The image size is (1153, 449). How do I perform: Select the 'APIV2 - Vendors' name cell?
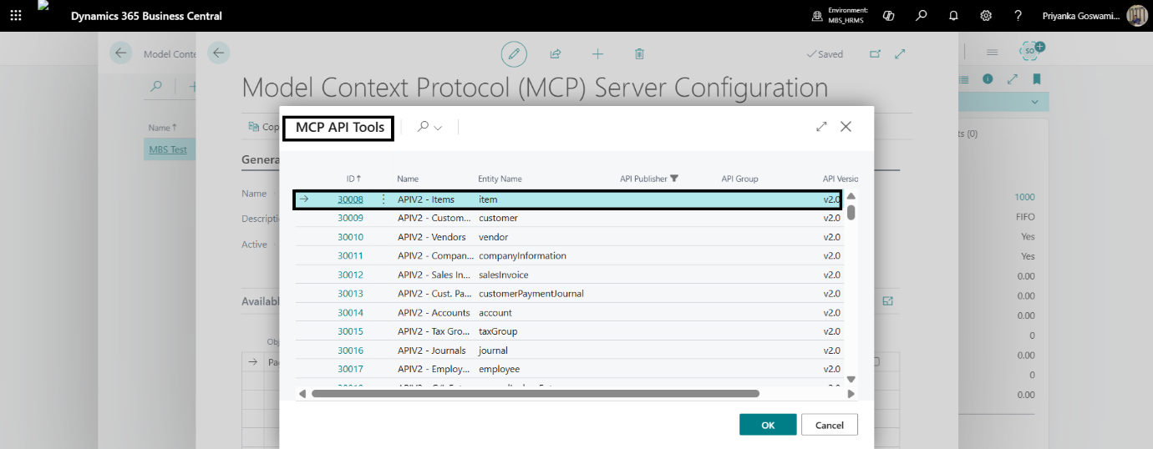point(432,237)
